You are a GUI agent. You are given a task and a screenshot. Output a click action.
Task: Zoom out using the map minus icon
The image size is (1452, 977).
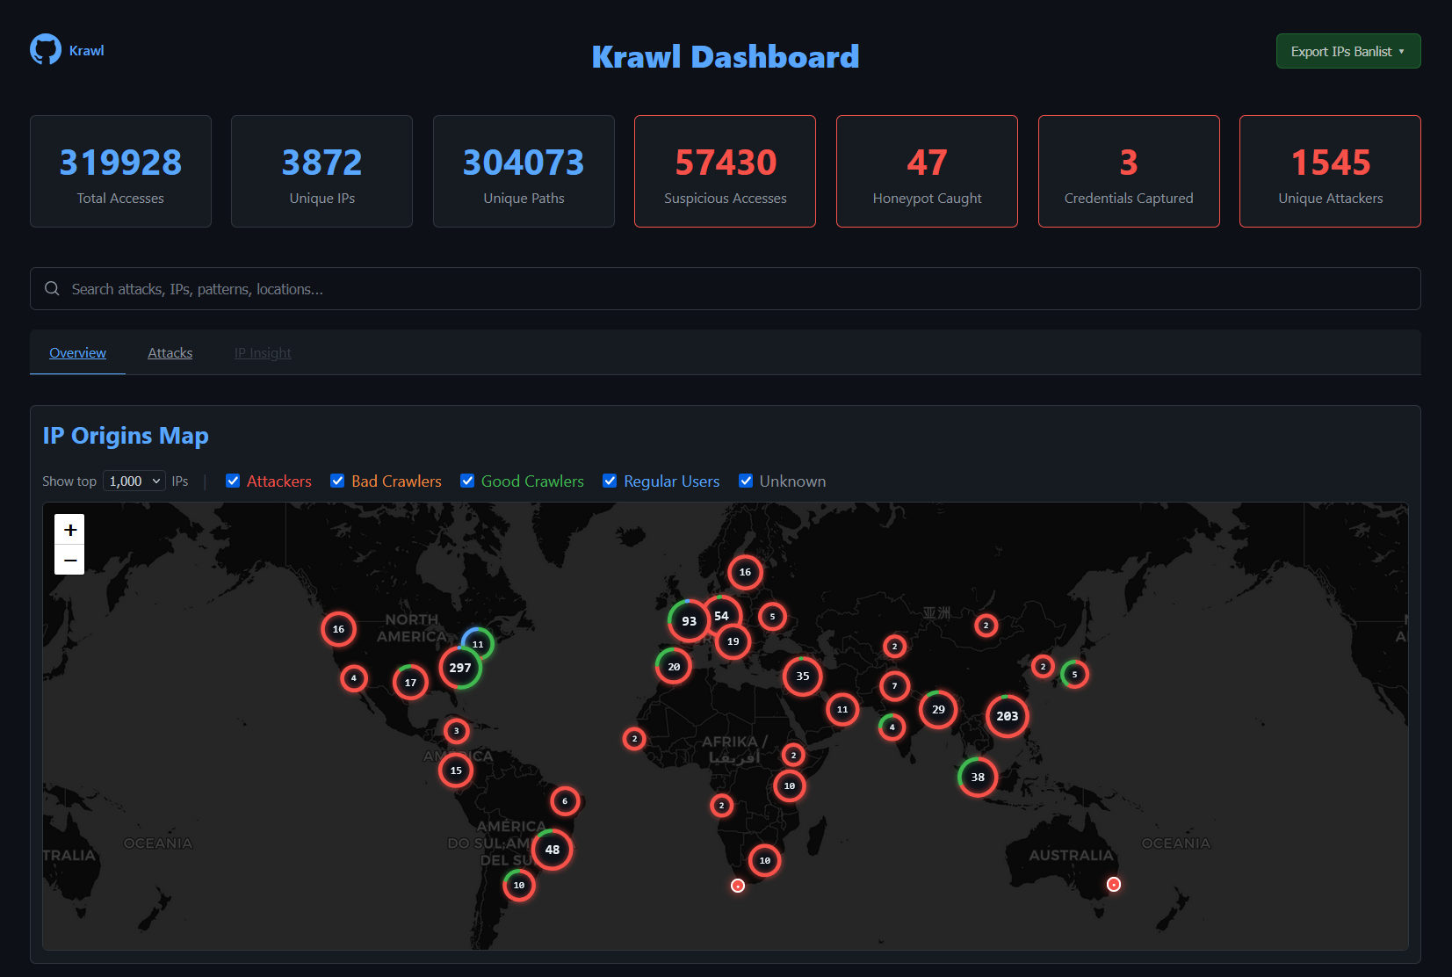[69, 559]
